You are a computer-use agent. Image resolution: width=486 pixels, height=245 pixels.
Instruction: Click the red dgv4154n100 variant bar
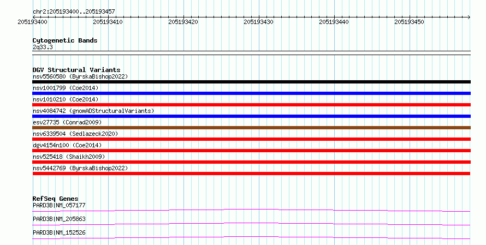coord(251,151)
